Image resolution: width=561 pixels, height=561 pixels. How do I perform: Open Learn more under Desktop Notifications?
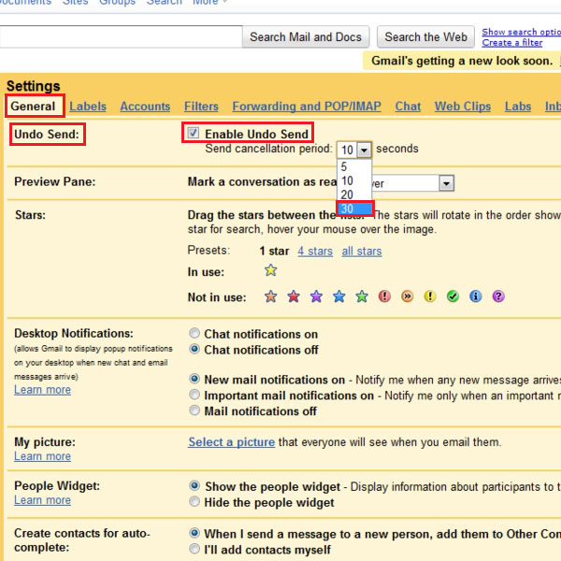42,390
